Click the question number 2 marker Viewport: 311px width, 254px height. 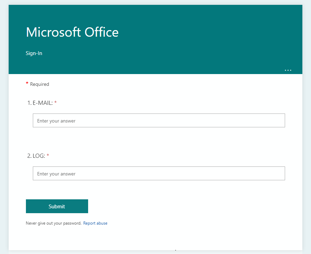[x=29, y=156]
